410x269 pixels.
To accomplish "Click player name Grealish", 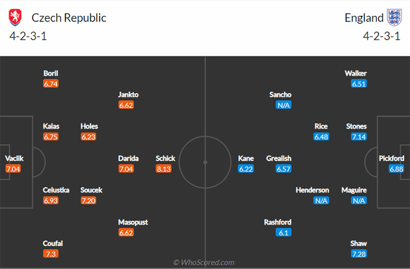I will tap(279, 158).
